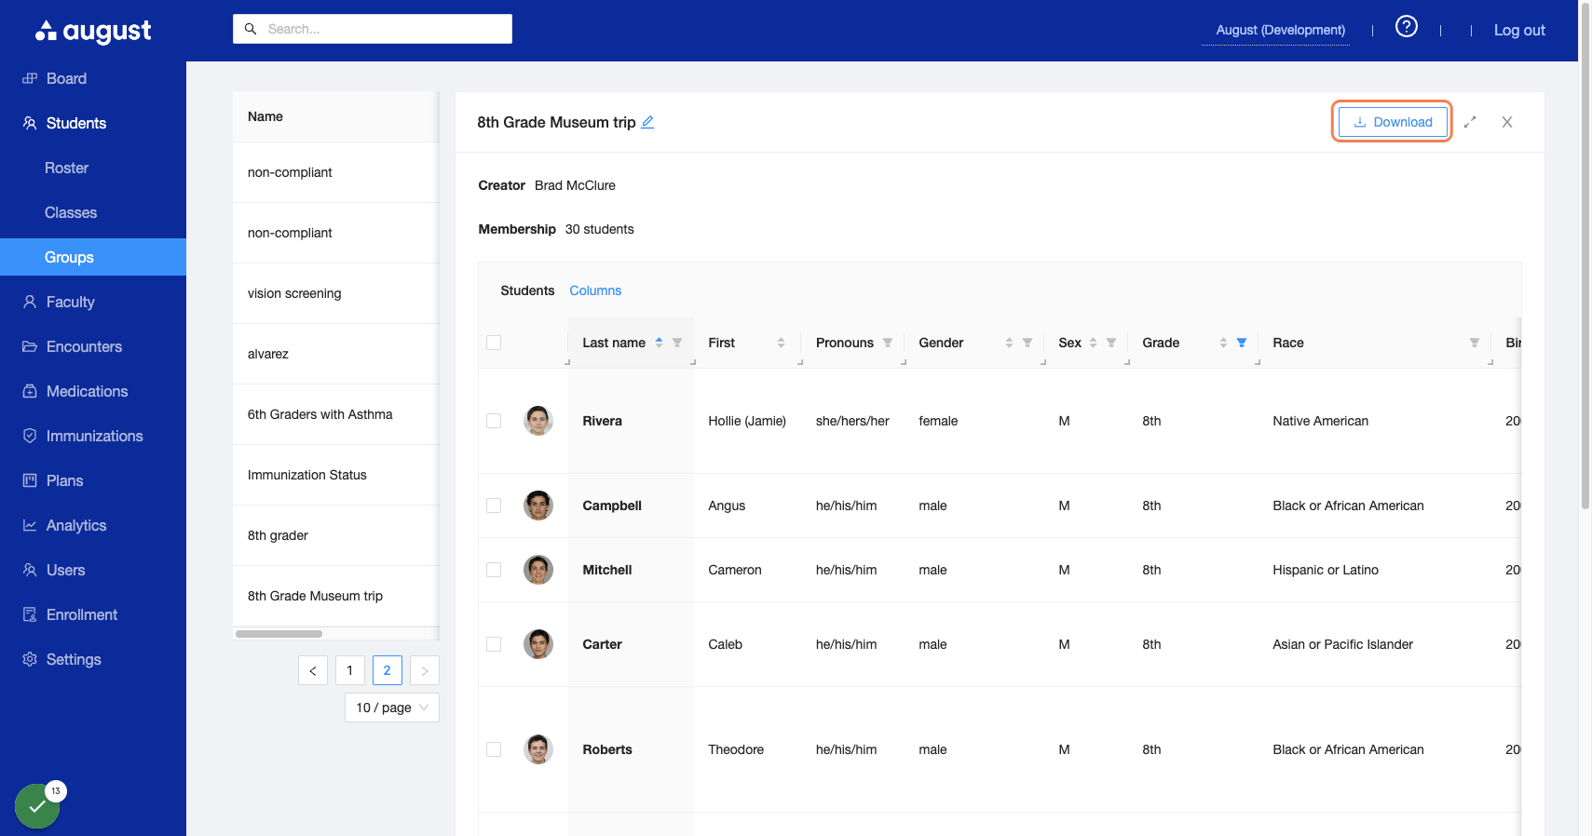Filter the Gender column
Image resolution: width=1592 pixels, height=836 pixels.
click(1027, 343)
